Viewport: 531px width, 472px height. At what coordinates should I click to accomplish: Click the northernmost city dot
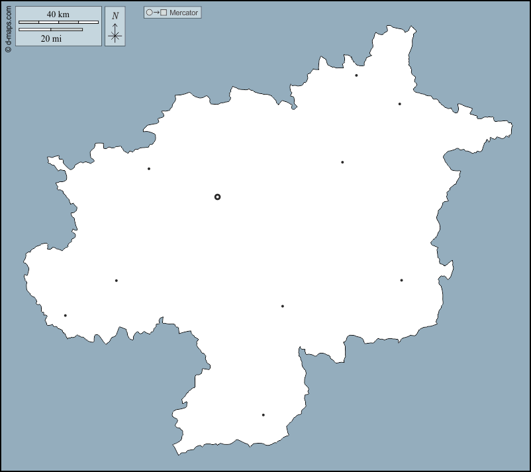pyautogui.click(x=356, y=75)
